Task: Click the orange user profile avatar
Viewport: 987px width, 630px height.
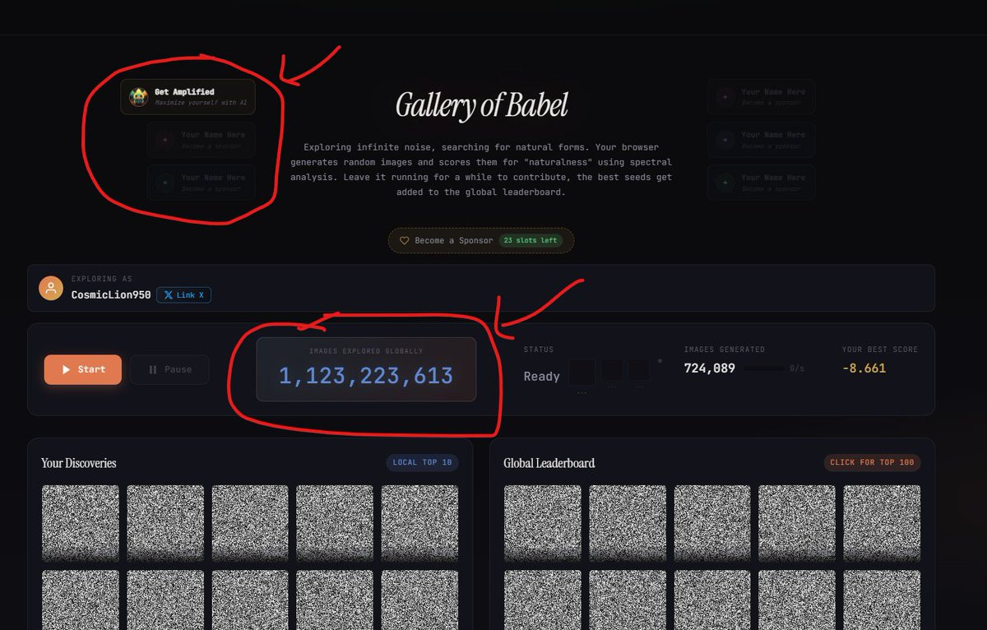Action: (51, 288)
